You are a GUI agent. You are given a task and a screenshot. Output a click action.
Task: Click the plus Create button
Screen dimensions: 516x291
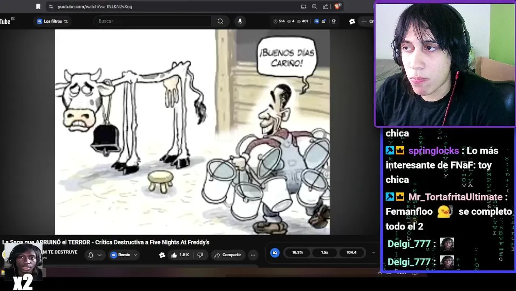click(367, 21)
